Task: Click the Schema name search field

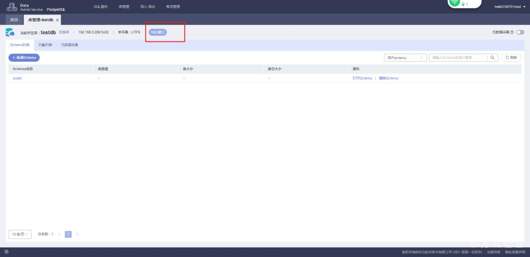Action: (458, 58)
